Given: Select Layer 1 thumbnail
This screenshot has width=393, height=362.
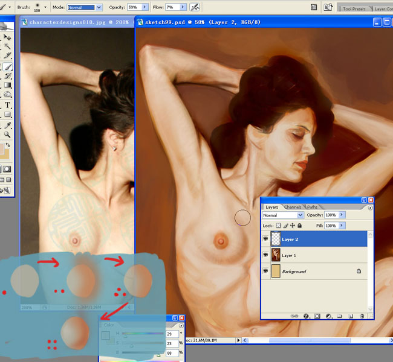Looking at the screenshot, I should [276, 255].
